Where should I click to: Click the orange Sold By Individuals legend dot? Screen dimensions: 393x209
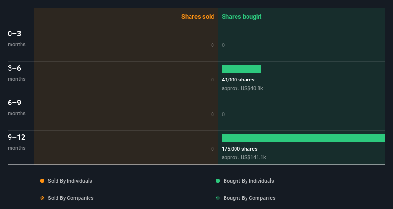click(x=42, y=181)
